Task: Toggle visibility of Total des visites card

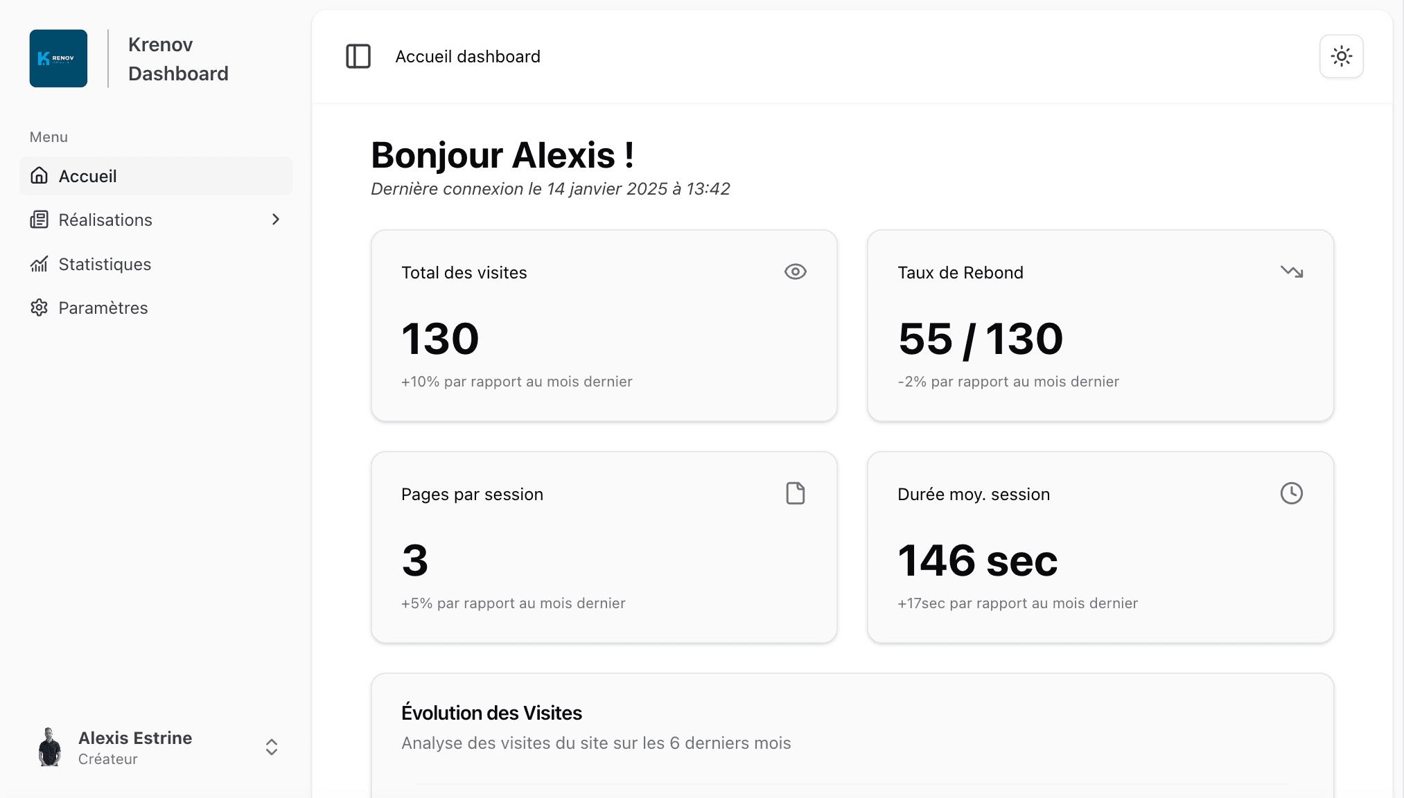Action: [x=795, y=272]
